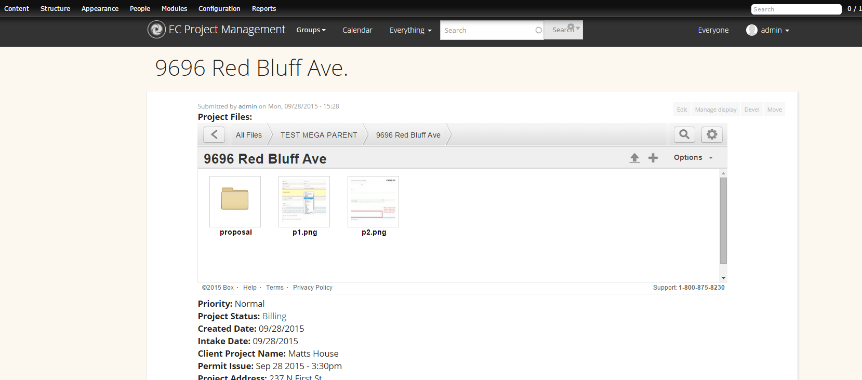Click the Move tab
This screenshot has height=380, width=862.
click(774, 109)
